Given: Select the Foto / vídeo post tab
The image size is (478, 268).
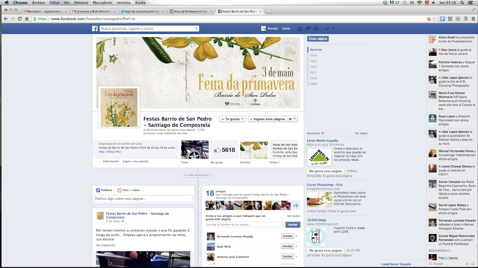Looking at the screenshot, I should pyautogui.click(x=129, y=190).
